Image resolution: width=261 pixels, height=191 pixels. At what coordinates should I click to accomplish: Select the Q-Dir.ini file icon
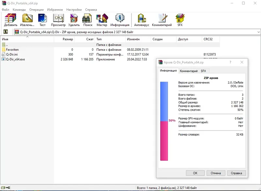pyautogui.click(x=4, y=54)
